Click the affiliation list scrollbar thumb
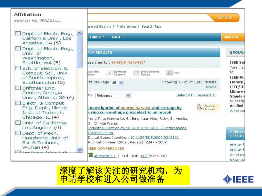This screenshot has width=262, height=196. 79,52
